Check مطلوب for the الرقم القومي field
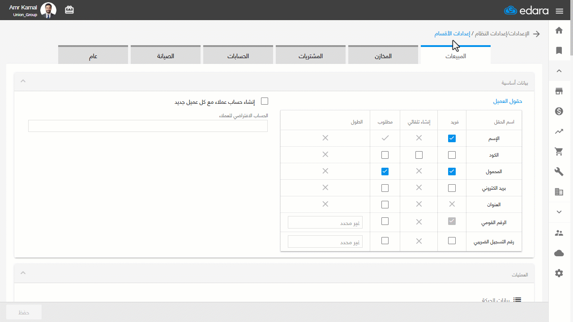 coord(385,221)
